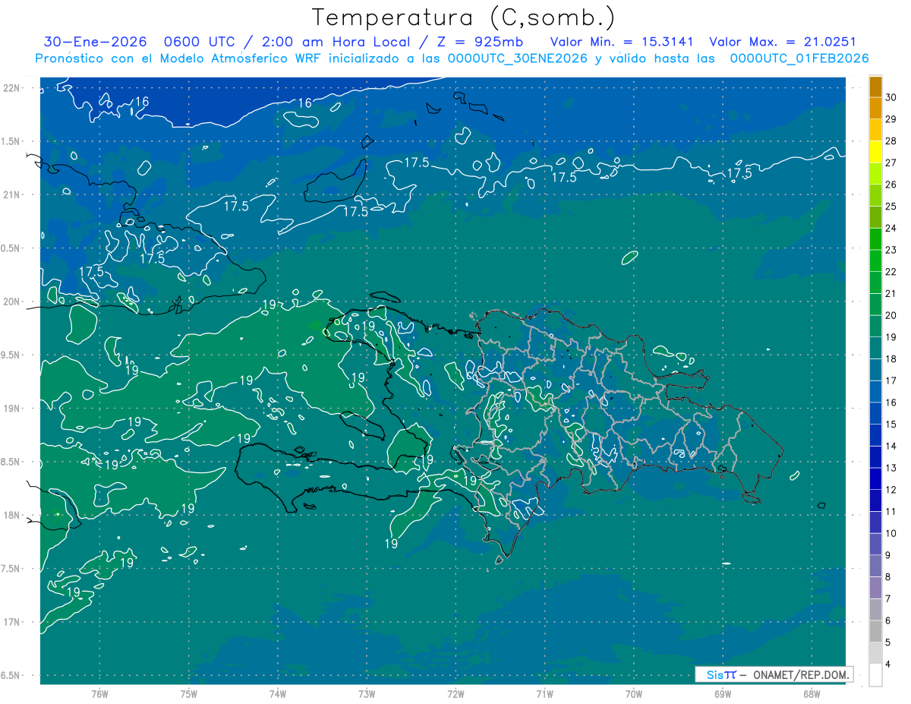The image size is (911, 704).
Task: Click the color scale label '15'
Action: point(891,424)
